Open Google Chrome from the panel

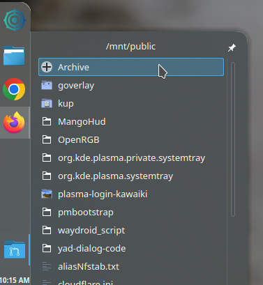click(x=14, y=89)
